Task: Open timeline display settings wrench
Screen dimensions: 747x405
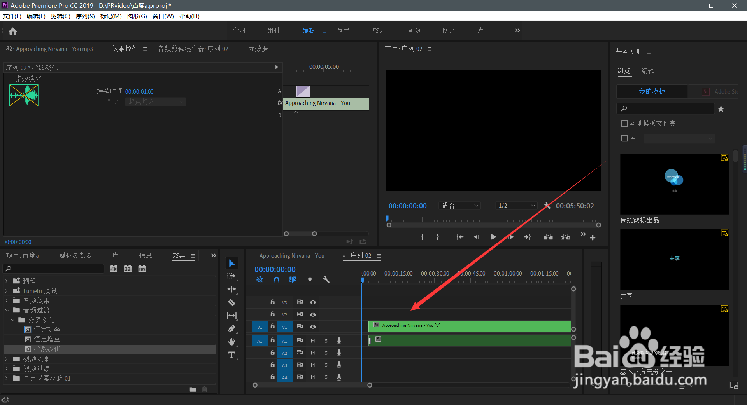Action: pos(326,279)
